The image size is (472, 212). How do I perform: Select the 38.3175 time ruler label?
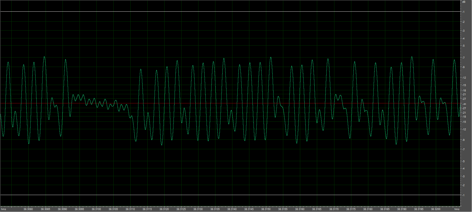point(351,209)
